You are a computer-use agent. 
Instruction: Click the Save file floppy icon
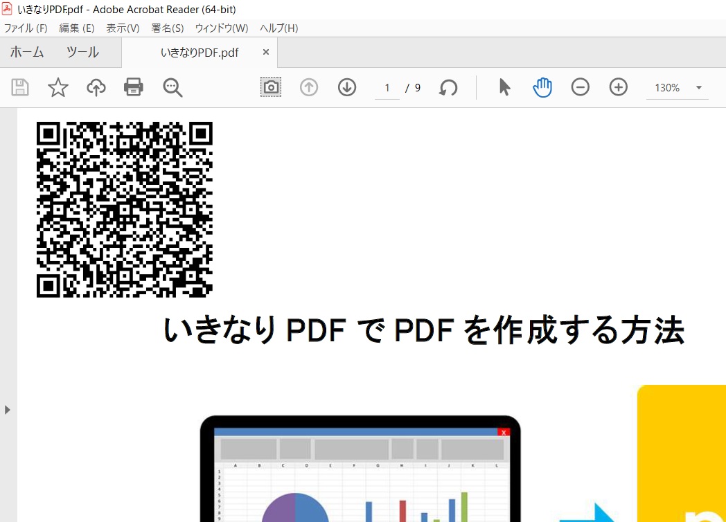pyautogui.click(x=20, y=87)
